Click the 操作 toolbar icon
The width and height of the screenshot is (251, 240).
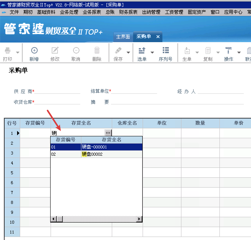pyautogui.click(x=229, y=51)
